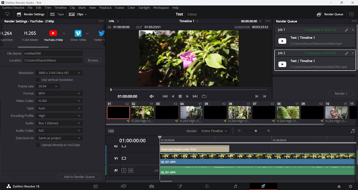
Task: Skip to next clip button
Action: coord(195,96)
